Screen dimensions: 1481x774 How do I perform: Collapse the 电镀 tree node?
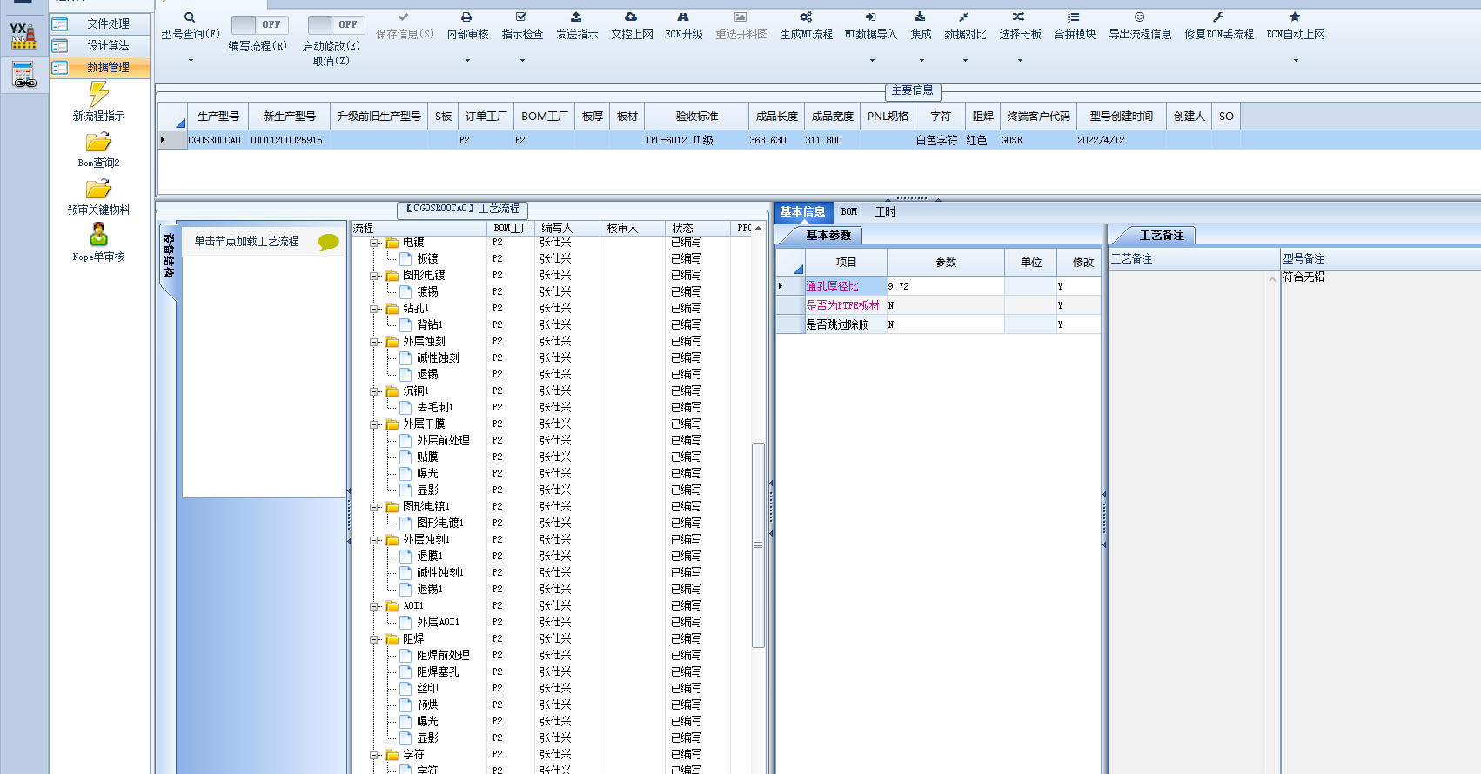coord(374,243)
